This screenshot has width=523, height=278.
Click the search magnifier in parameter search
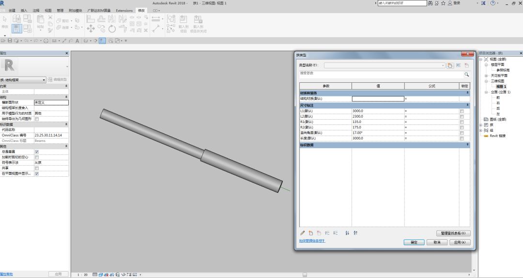click(x=467, y=75)
